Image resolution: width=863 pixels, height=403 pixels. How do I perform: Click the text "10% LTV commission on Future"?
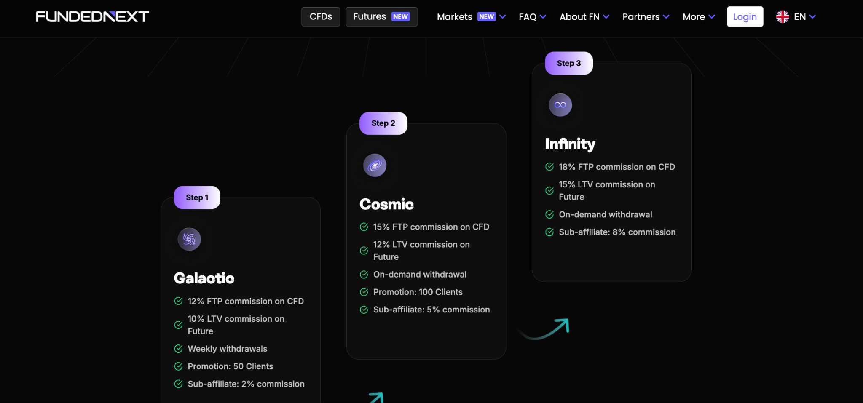click(x=236, y=325)
